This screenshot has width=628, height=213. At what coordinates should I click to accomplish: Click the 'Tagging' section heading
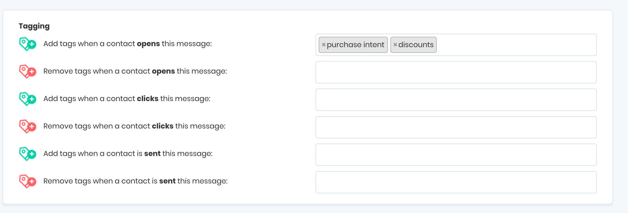[x=34, y=26]
